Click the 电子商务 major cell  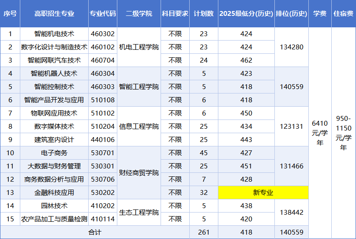[x=54, y=153]
